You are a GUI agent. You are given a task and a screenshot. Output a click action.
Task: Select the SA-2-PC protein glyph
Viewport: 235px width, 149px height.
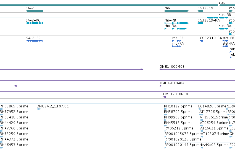pyautogui.click(x=35, y=41)
